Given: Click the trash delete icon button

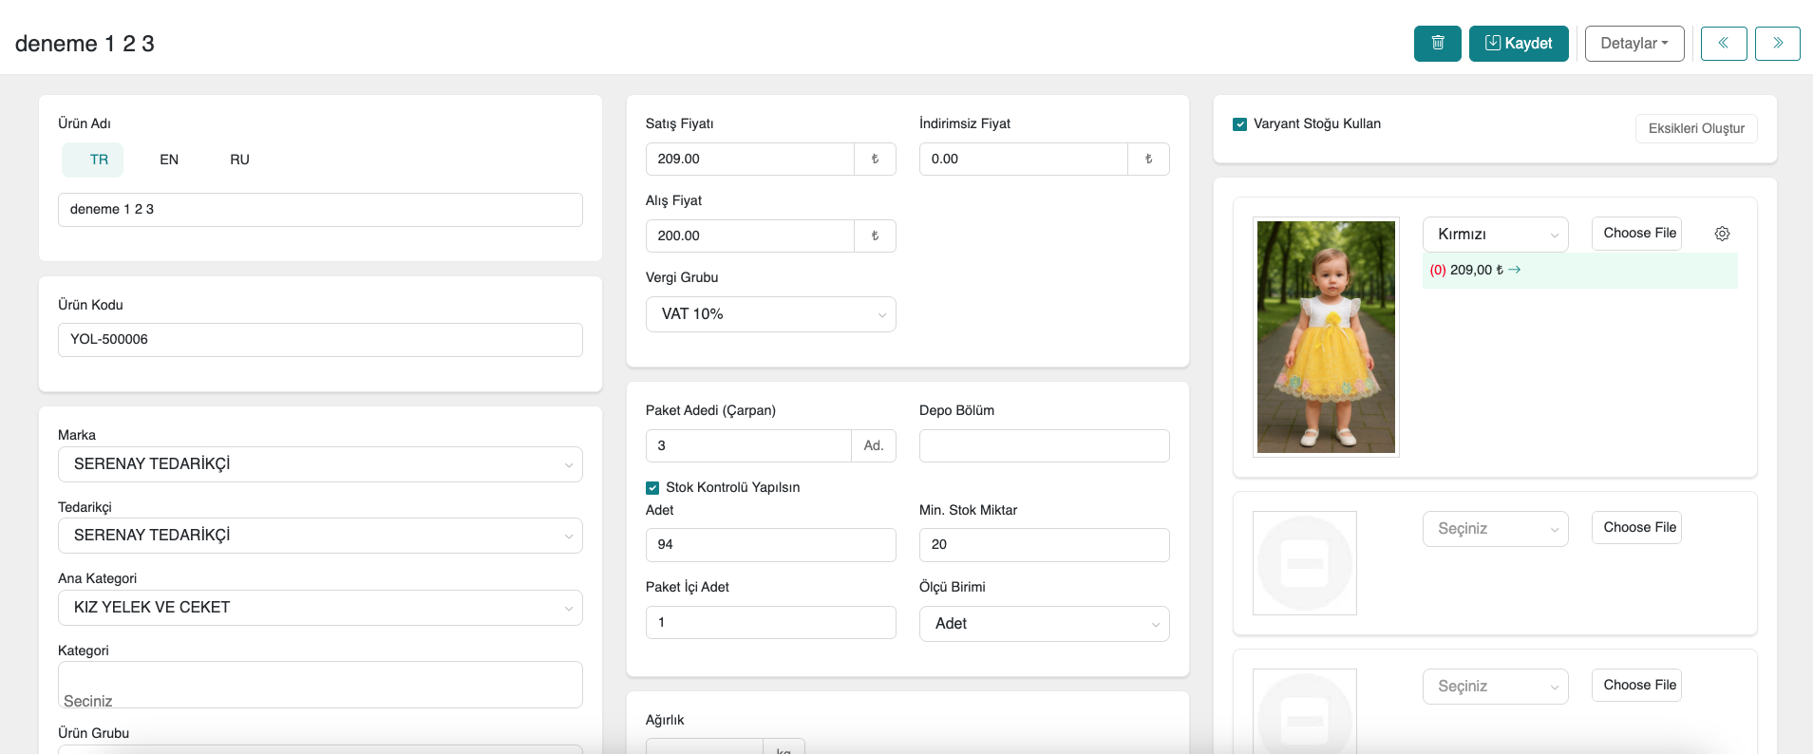Looking at the screenshot, I should coord(1437,44).
